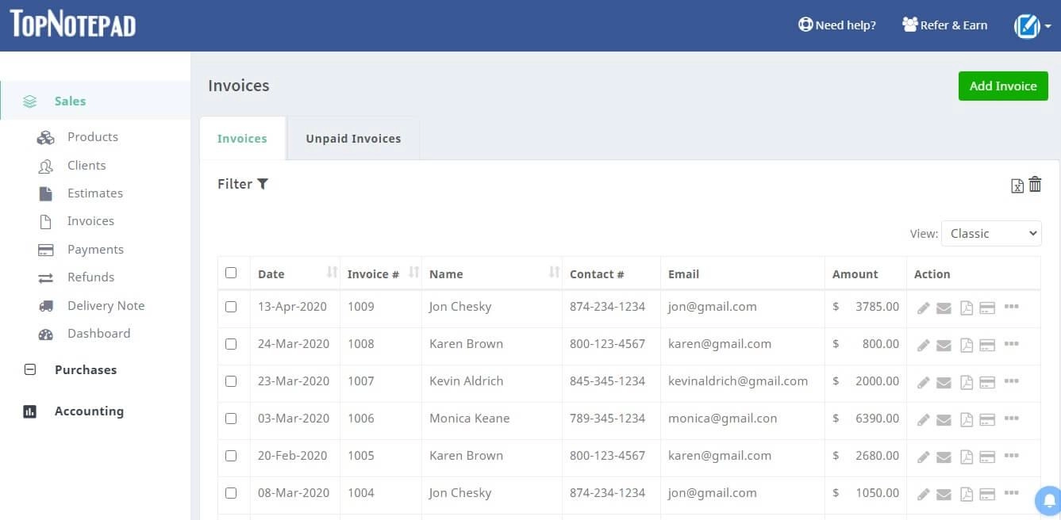The width and height of the screenshot is (1061, 520).
Task: Open the user profile dropdown
Action: [x=1032, y=26]
